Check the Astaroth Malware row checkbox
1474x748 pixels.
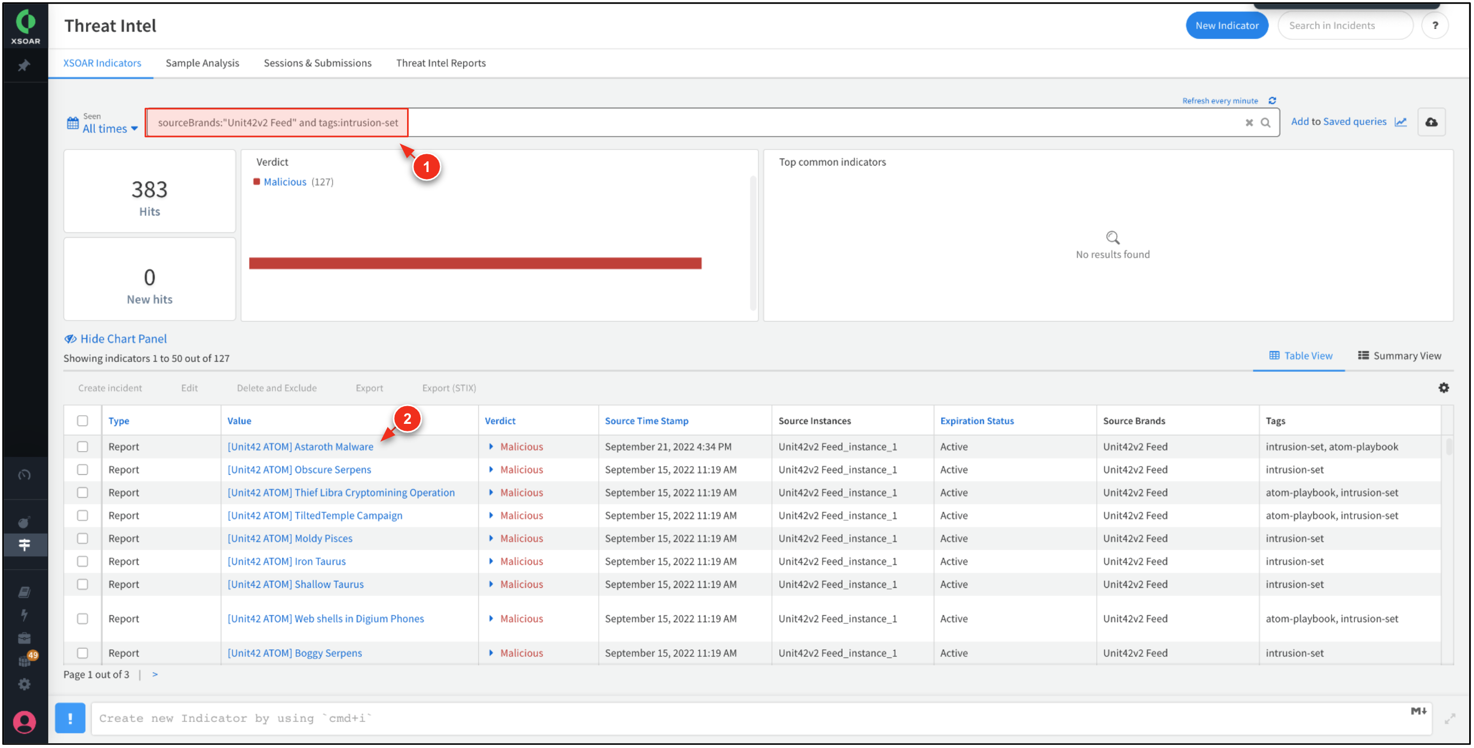(82, 446)
